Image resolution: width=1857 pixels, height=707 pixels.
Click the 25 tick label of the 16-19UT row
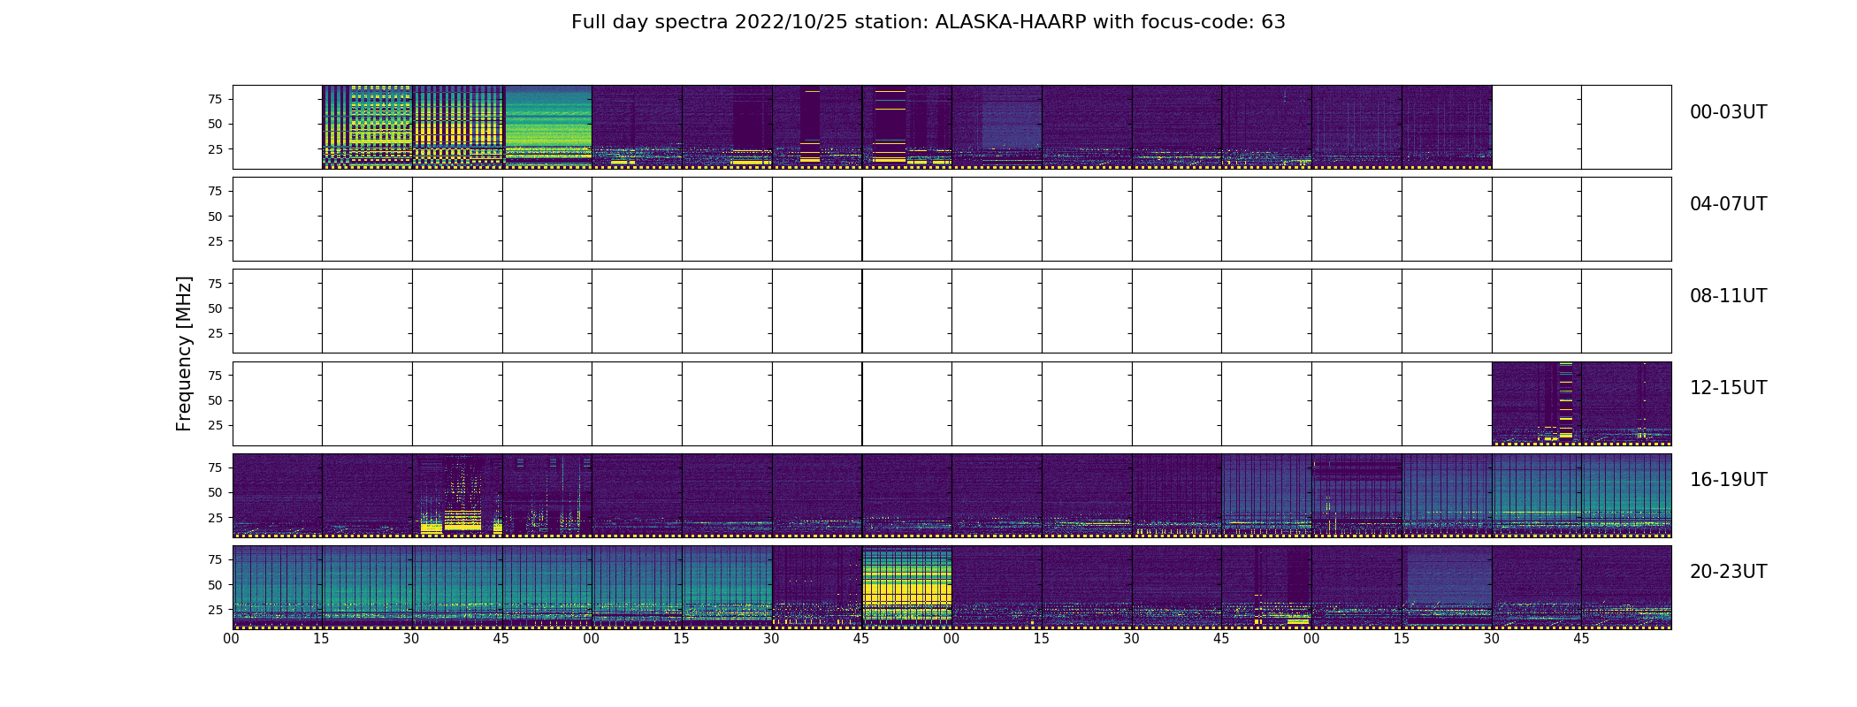coord(215,518)
